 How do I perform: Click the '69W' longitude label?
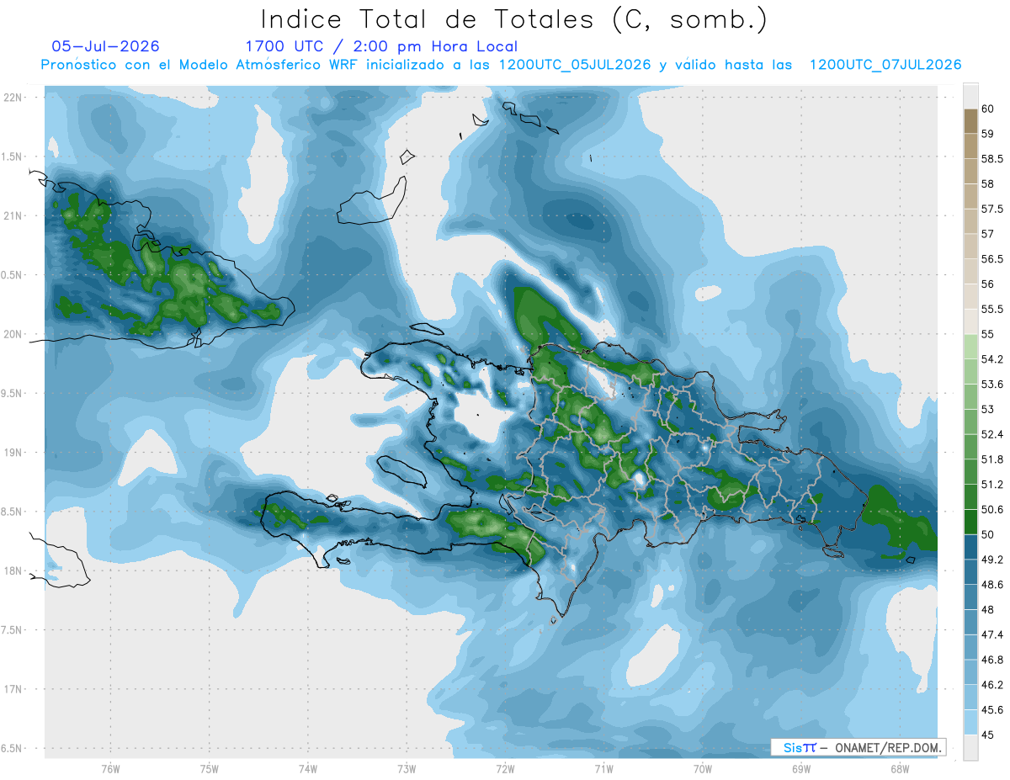click(x=801, y=769)
